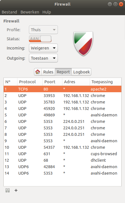Open the Incoming dropdown set to Weigeren

pyautogui.click(x=43, y=48)
